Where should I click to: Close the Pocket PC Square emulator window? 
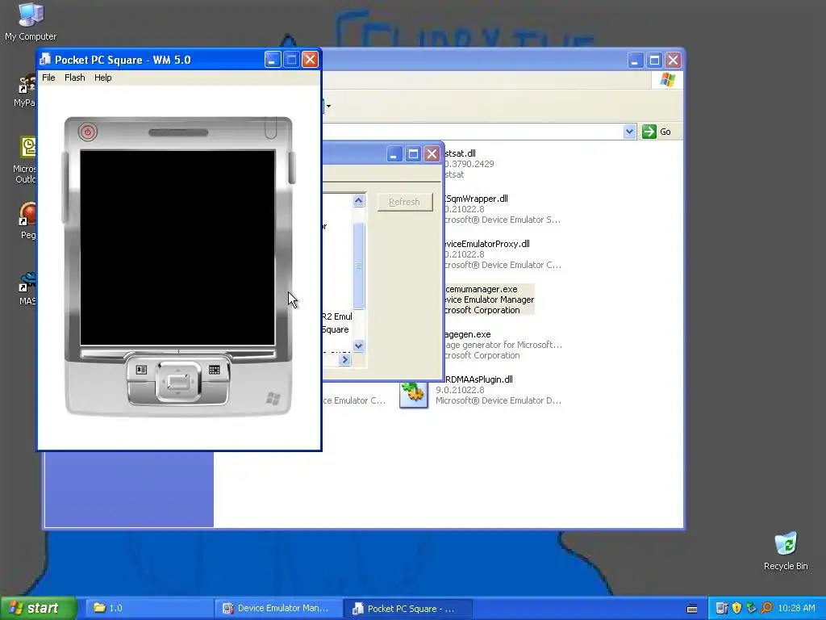(x=311, y=60)
